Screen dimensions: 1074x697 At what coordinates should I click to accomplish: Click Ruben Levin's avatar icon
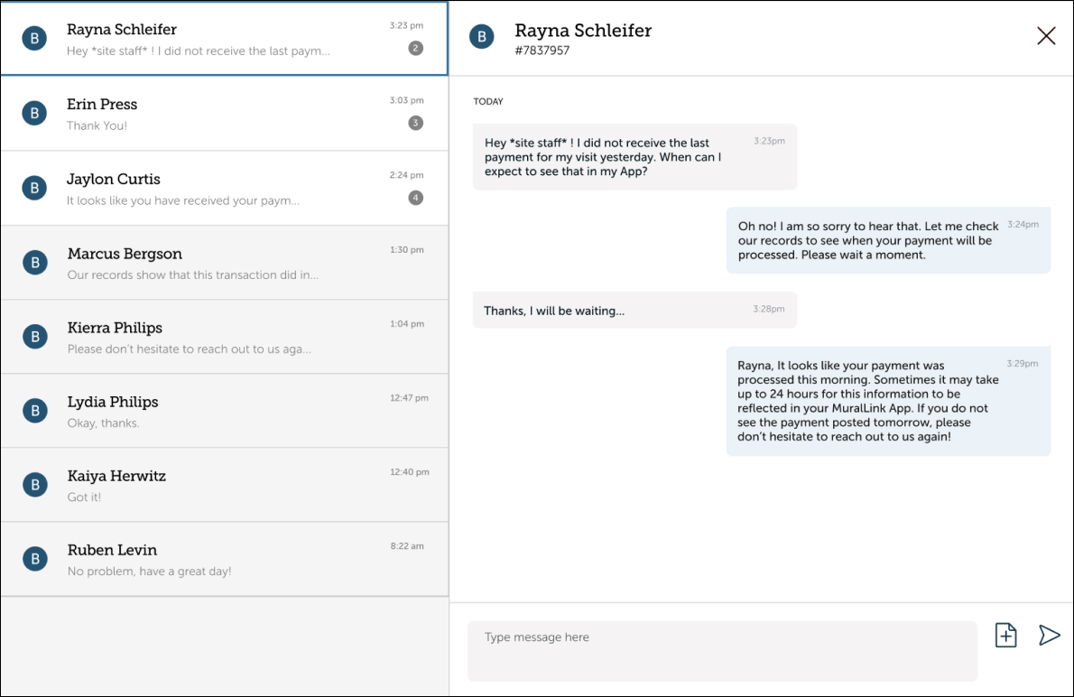pos(34,559)
